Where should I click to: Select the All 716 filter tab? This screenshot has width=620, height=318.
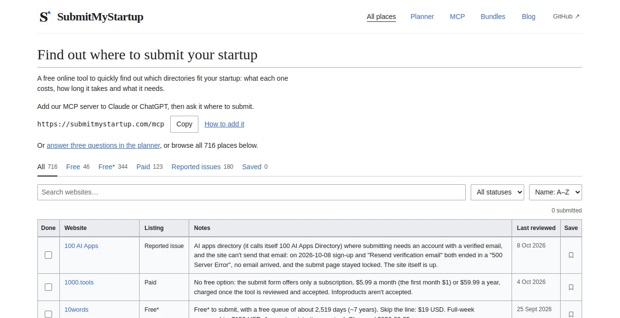point(47,167)
